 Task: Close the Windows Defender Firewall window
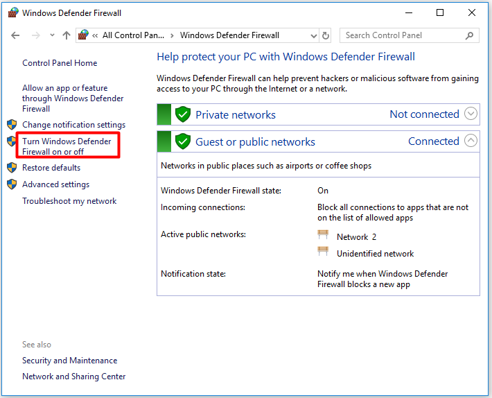pos(472,12)
